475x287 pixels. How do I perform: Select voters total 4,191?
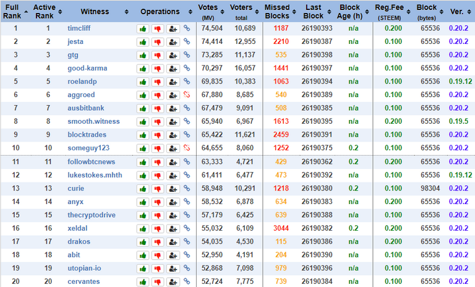[245, 255]
